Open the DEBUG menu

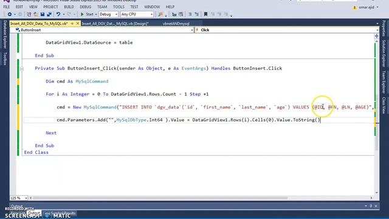click(x=85, y=7)
